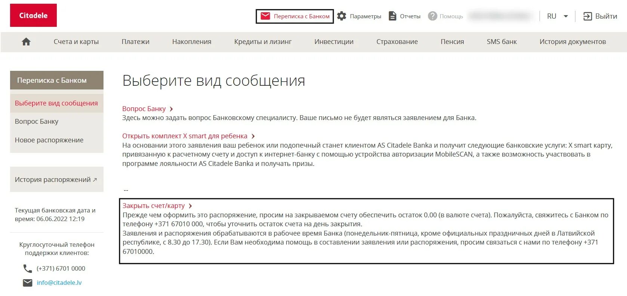Open Помощь help link
Screen dimensions: 627x296
tap(451, 16)
